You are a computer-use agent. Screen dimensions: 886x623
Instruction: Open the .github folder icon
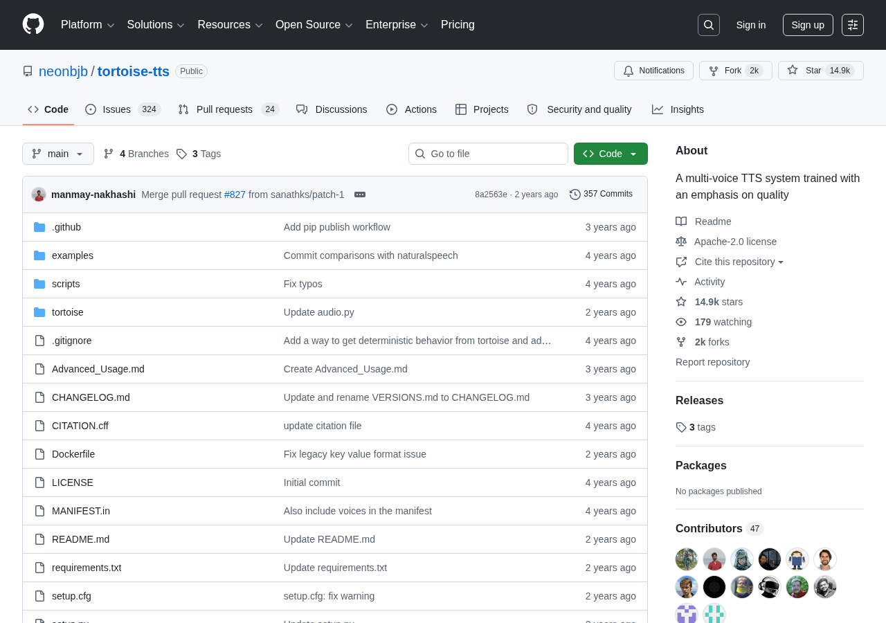(39, 227)
